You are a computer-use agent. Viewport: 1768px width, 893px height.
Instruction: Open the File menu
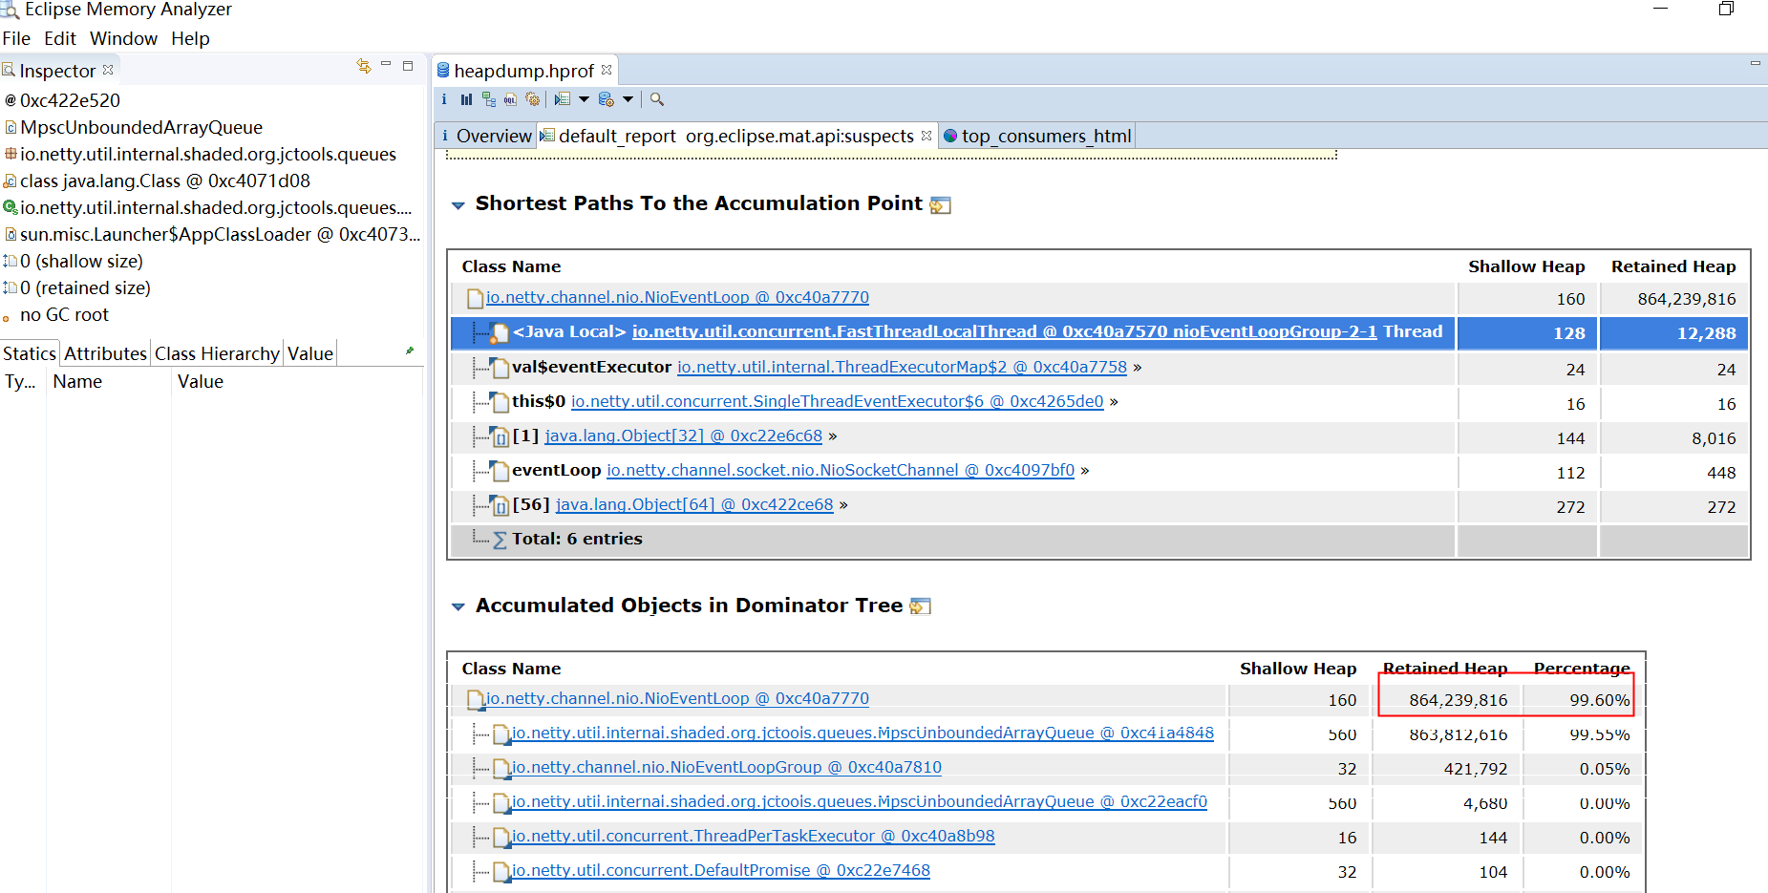16,38
